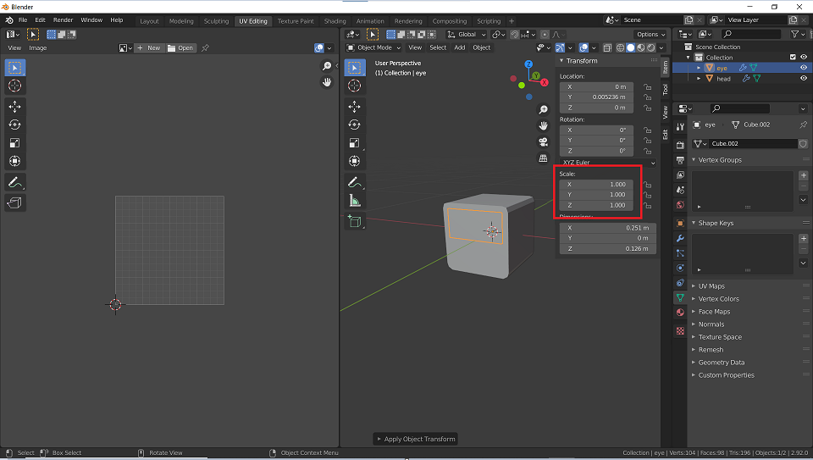Toggle lock for Location X
Viewport: 813px width, 460px height.
point(647,87)
